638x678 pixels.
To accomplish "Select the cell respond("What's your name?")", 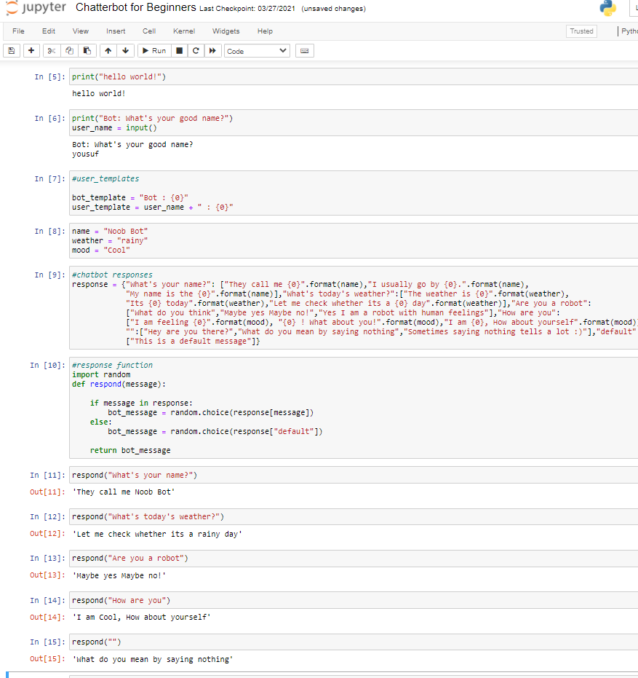I will [x=354, y=475].
